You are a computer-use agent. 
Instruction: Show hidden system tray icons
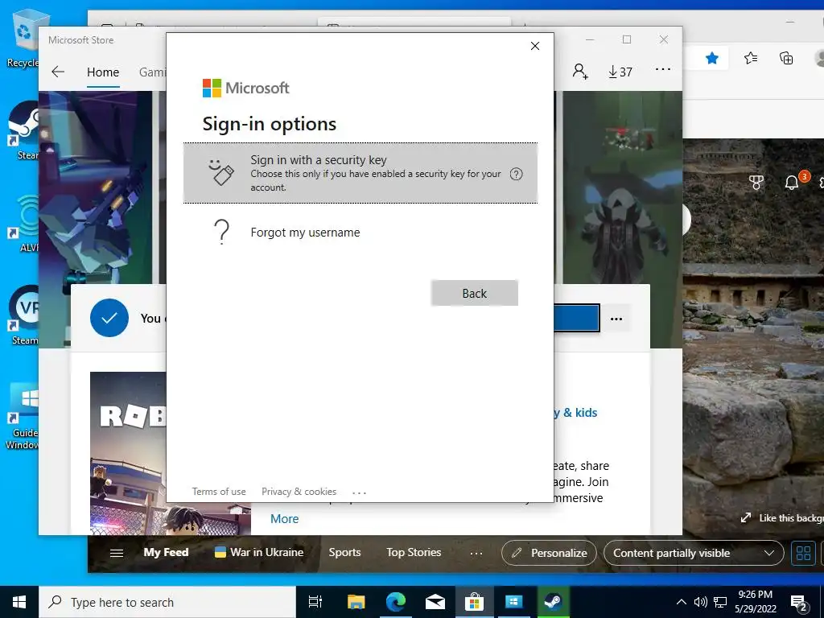[x=681, y=602]
